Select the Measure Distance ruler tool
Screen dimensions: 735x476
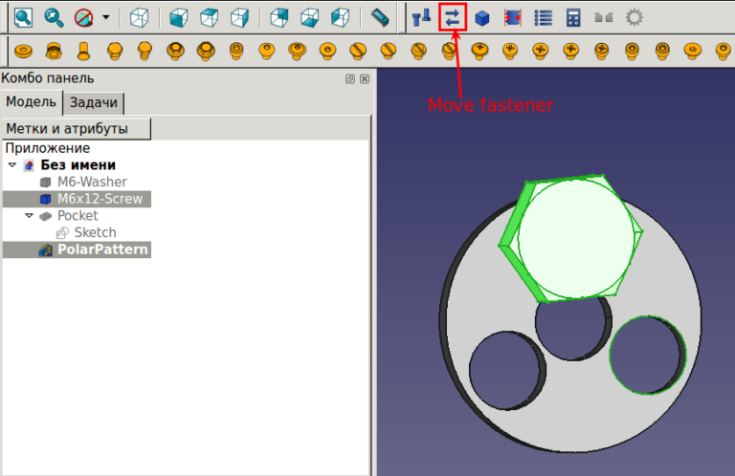(380, 18)
